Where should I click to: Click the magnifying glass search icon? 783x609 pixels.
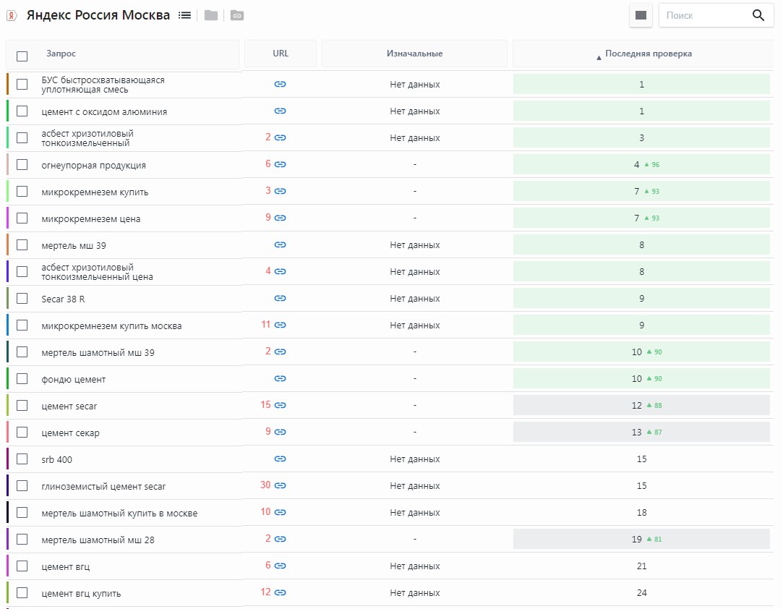pos(758,15)
